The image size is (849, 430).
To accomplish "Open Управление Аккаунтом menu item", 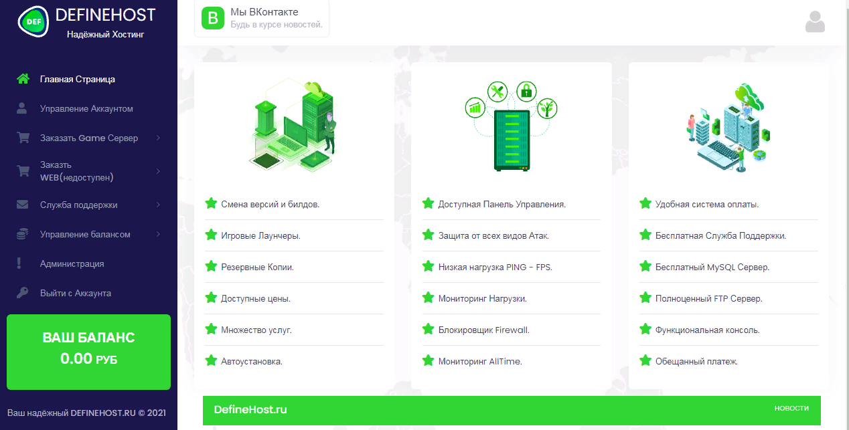I will (86, 108).
